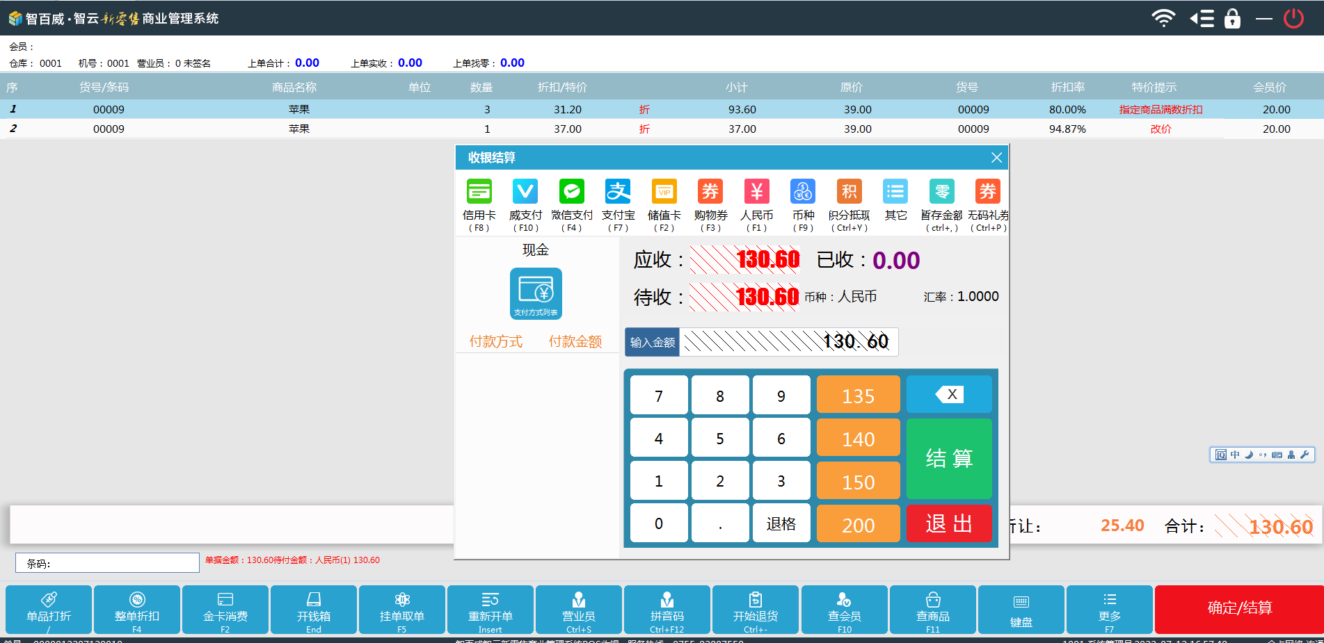Select the 支付宝 Alipay payment icon

click(618, 193)
